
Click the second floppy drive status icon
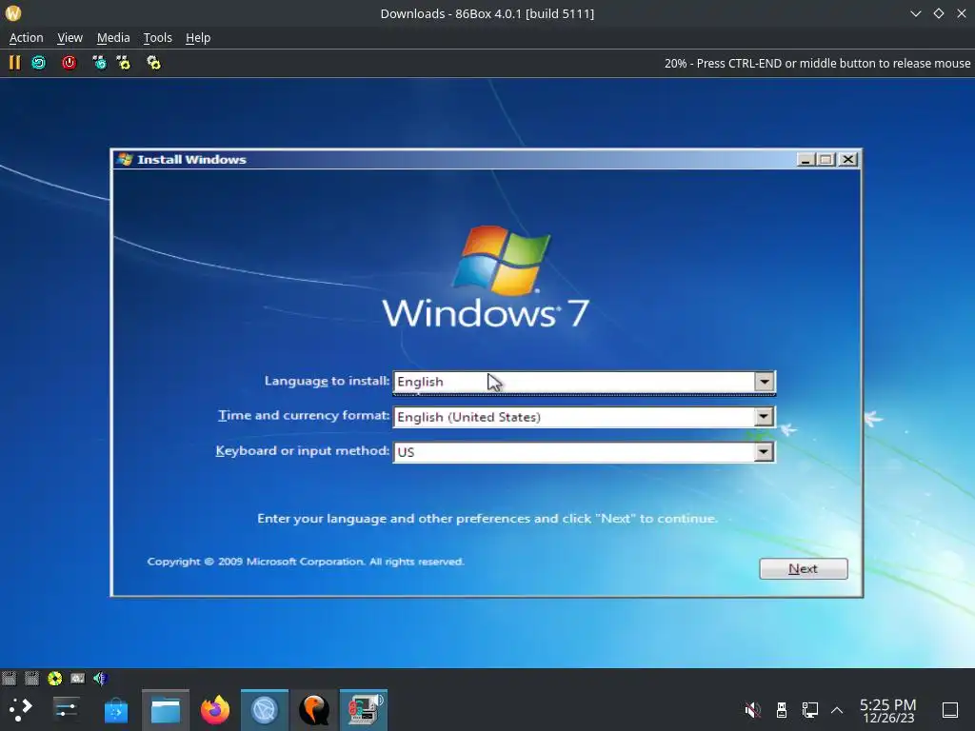coord(31,678)
